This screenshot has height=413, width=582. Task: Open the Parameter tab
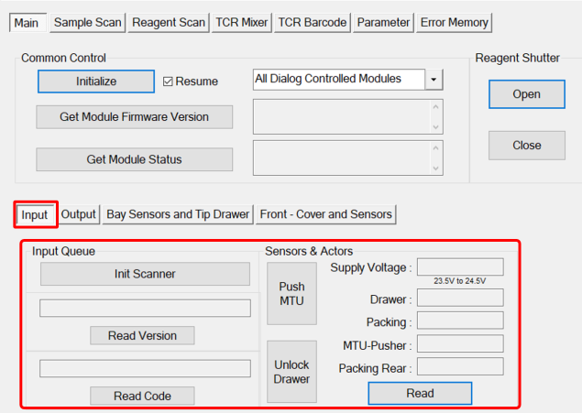pyautogui.click(x=384, y=22)
